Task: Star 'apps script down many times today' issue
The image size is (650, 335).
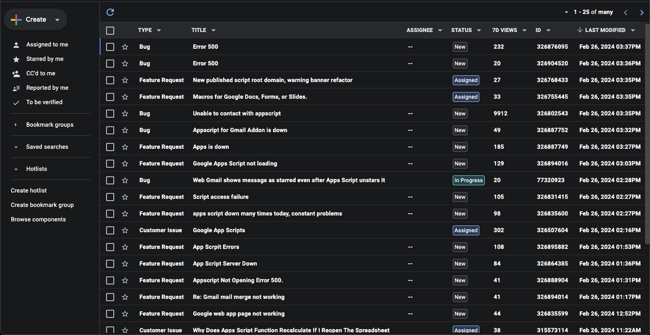Action: pos(125,214)
